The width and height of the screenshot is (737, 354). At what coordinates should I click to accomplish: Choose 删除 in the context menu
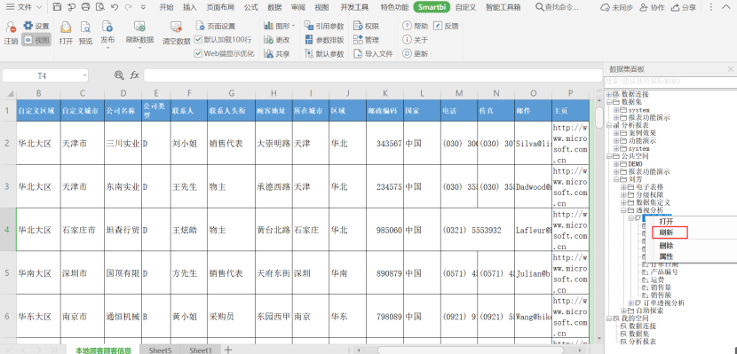pyautogui.click(x=666, y=246)
